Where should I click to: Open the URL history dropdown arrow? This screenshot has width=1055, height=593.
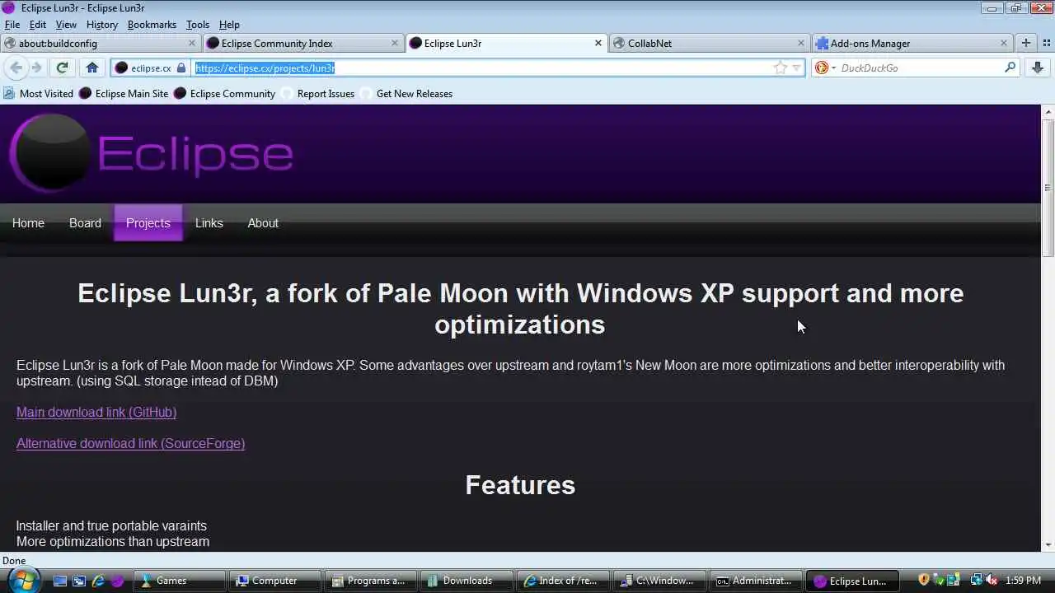click(x=796, y=68)
